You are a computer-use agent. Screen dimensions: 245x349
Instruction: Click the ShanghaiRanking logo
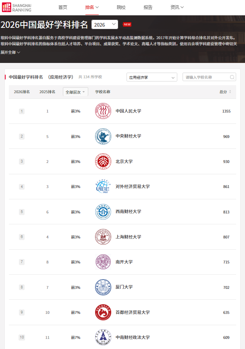17,7
